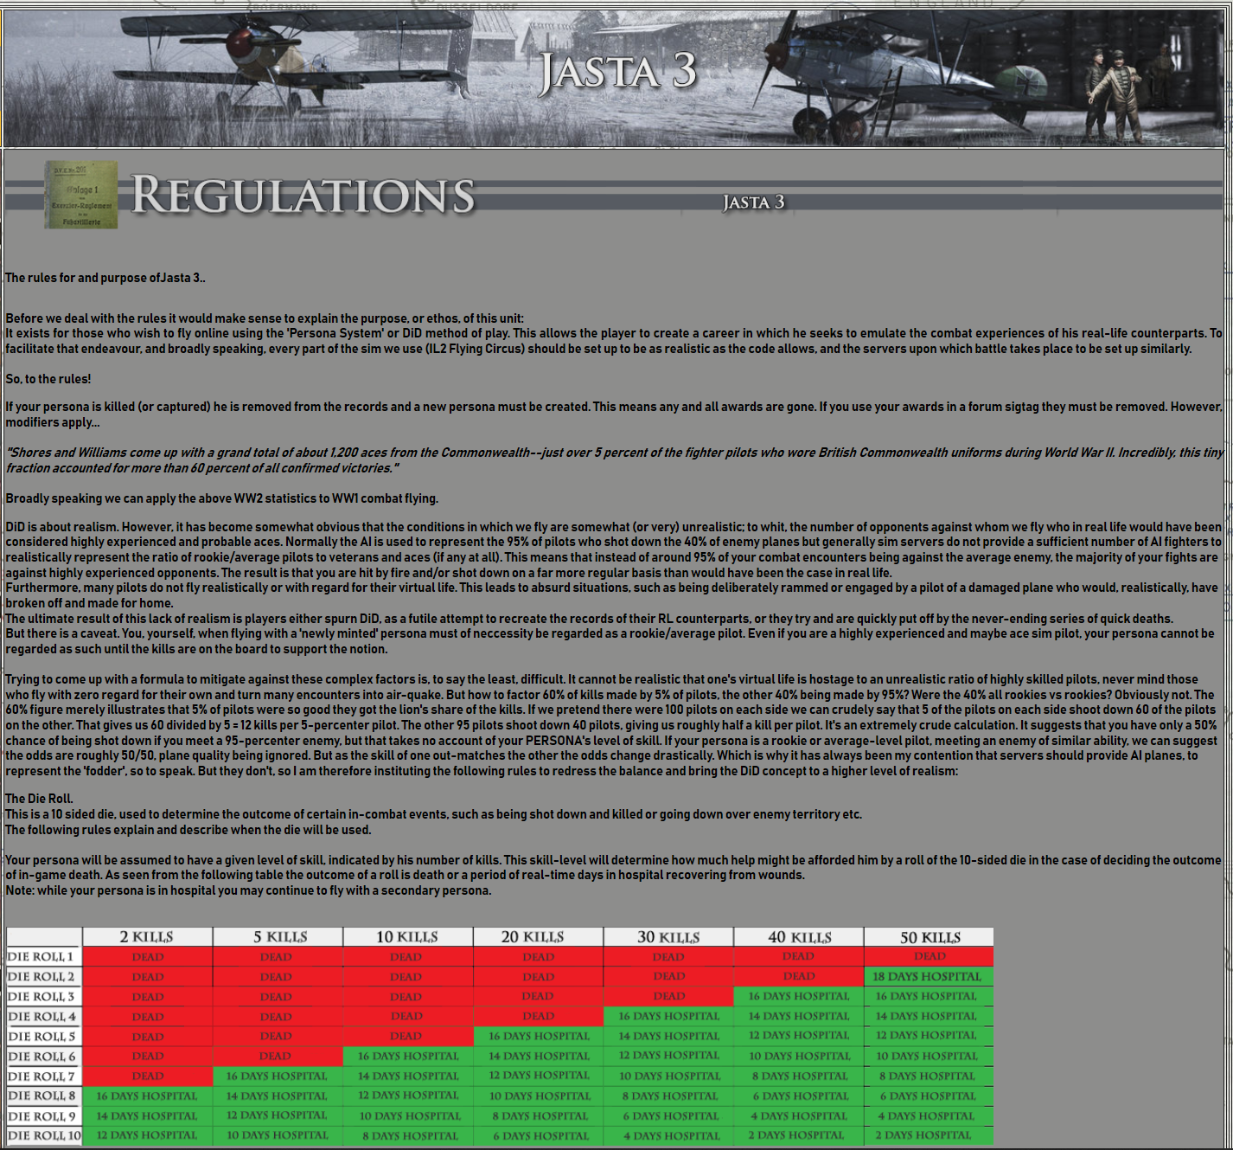
Task: Click '12 Days Hospital' in Die Roll 9, 5 Kills
Action: pyautogui.click(x=278, y=1115)
